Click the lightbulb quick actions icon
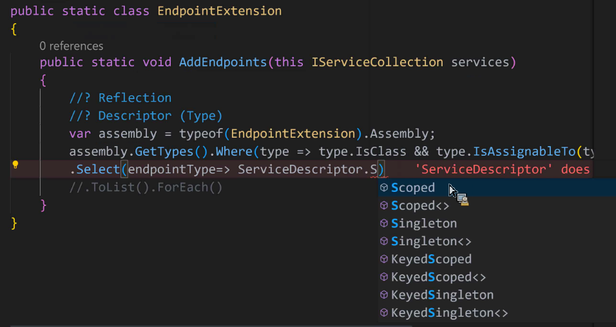The height and width of the screenshot is (327, 616). tap(15, 165)
